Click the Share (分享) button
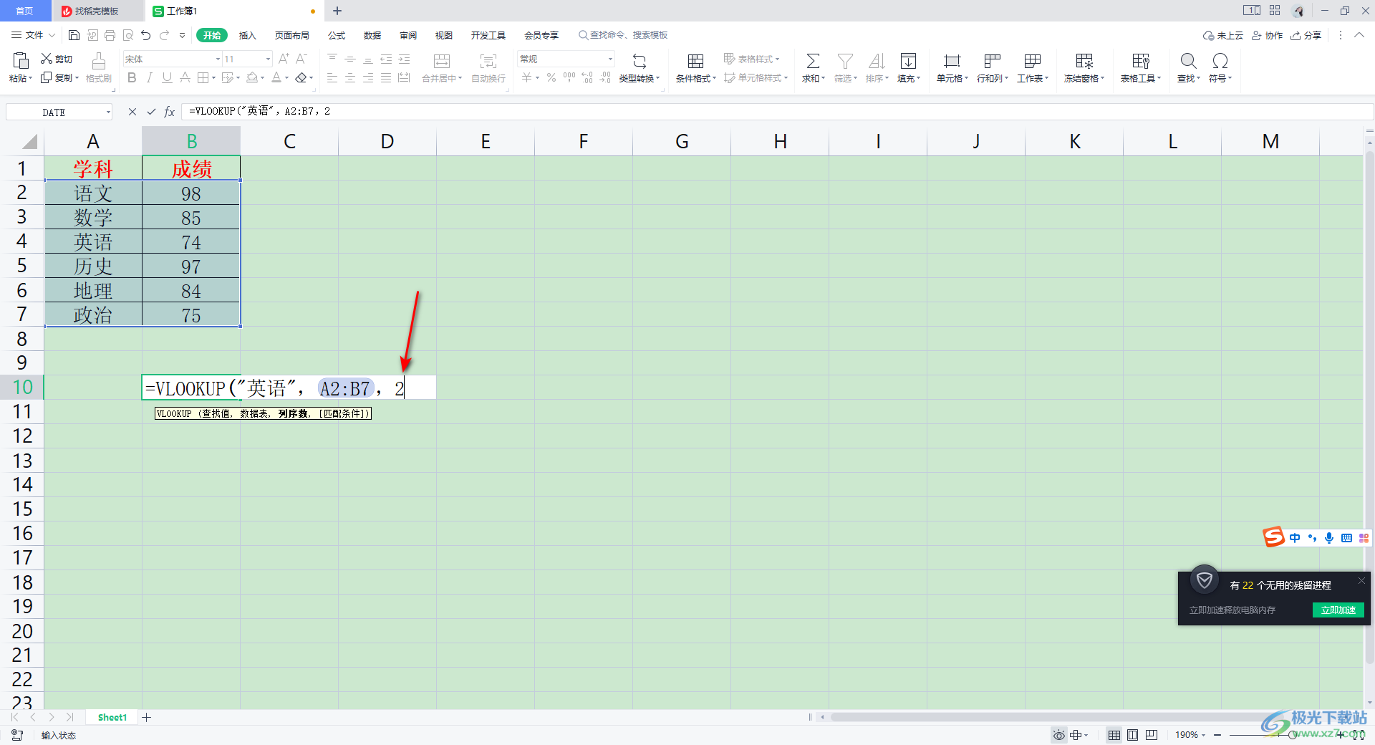This screenshot has width=1375, height=745. pos(1306,35)
